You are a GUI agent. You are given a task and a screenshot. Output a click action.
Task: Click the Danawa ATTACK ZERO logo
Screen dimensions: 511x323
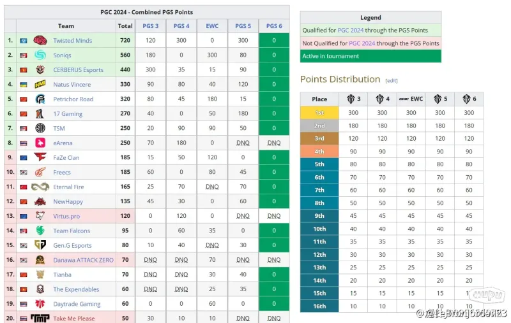40,260
